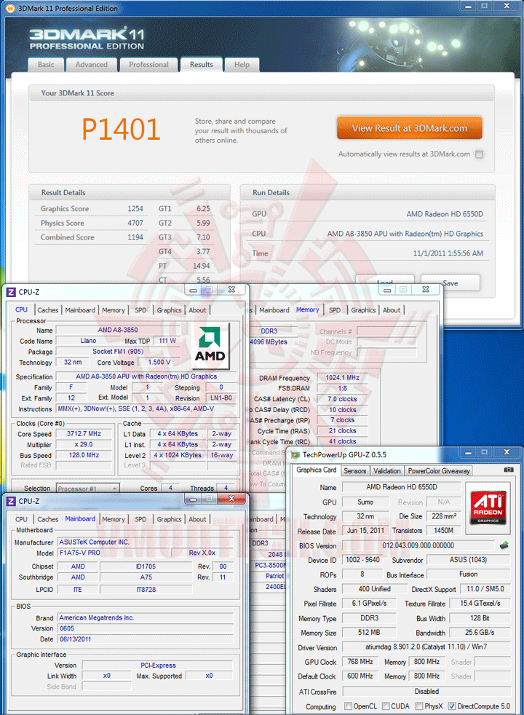The height and width of the screenshot is (715, 524).
Task: Select the Results tab in 3DMark
Action: click(x=202, y=65)
